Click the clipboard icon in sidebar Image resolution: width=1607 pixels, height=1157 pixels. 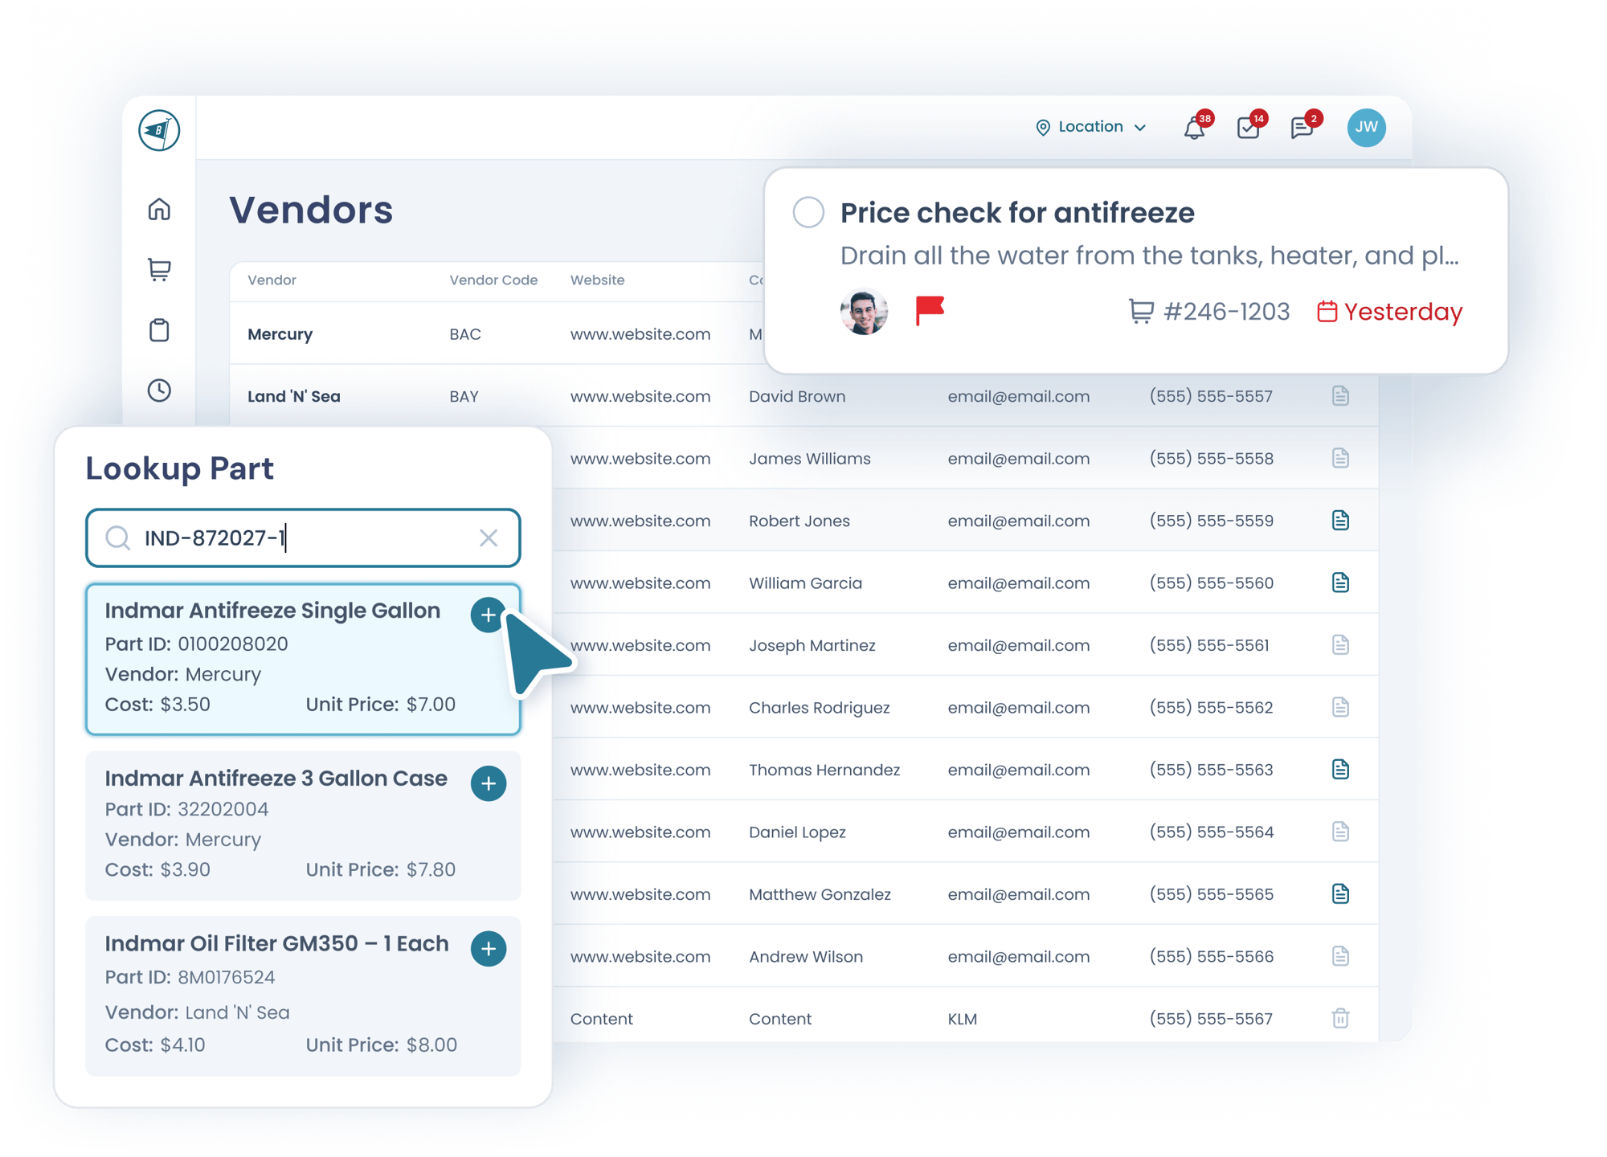pos(159,330)
